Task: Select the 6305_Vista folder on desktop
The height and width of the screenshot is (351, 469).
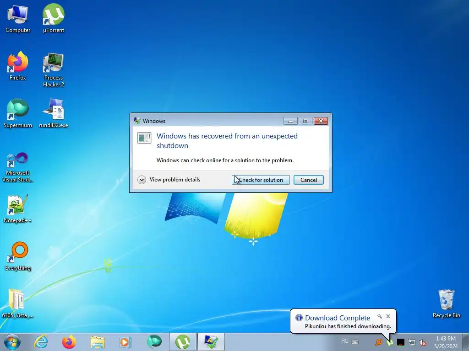Action: click(x=18, y=303)
